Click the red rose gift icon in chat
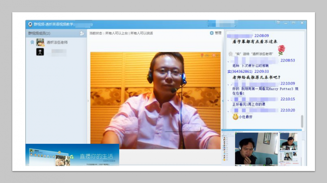The image size is (327, 183). click(x=281, y=50)
